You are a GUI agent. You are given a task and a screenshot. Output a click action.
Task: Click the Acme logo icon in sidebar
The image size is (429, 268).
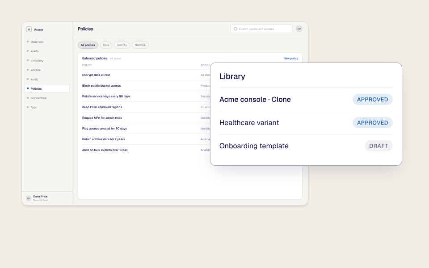pyautogui.click(x=29, y=29)
